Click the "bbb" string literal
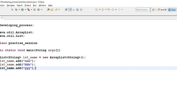Screen dimensions: 177x99 (27, 65)
